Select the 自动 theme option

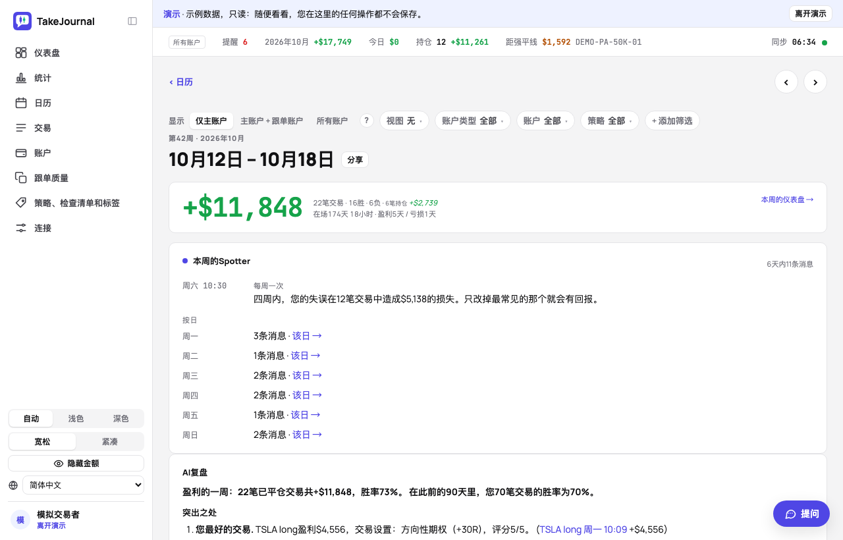coord(31,419)
